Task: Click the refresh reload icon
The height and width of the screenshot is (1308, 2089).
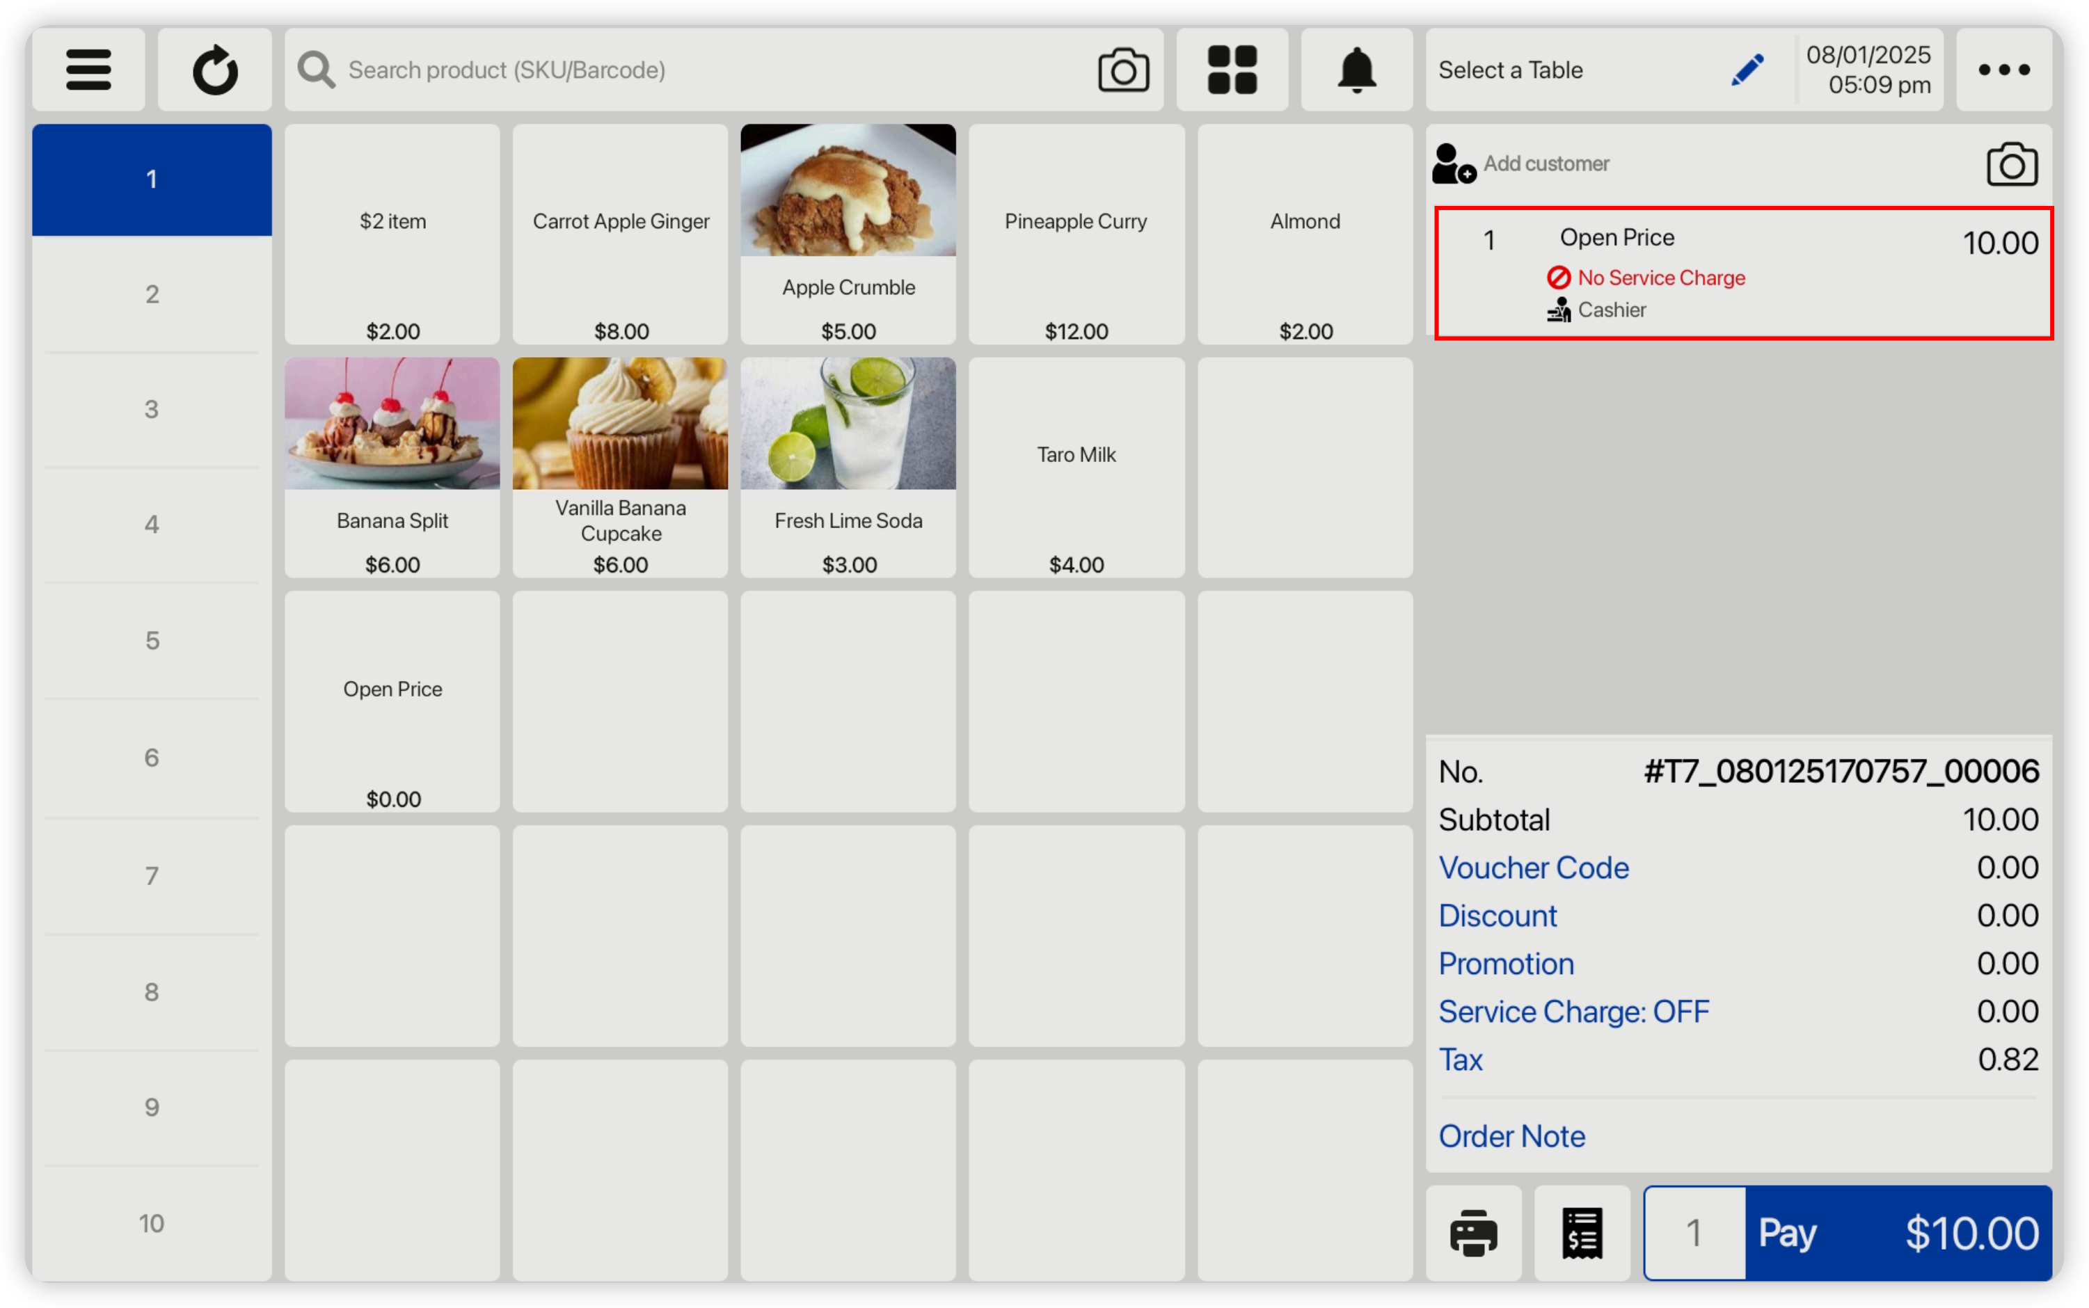Action: [x=214, y=69]
